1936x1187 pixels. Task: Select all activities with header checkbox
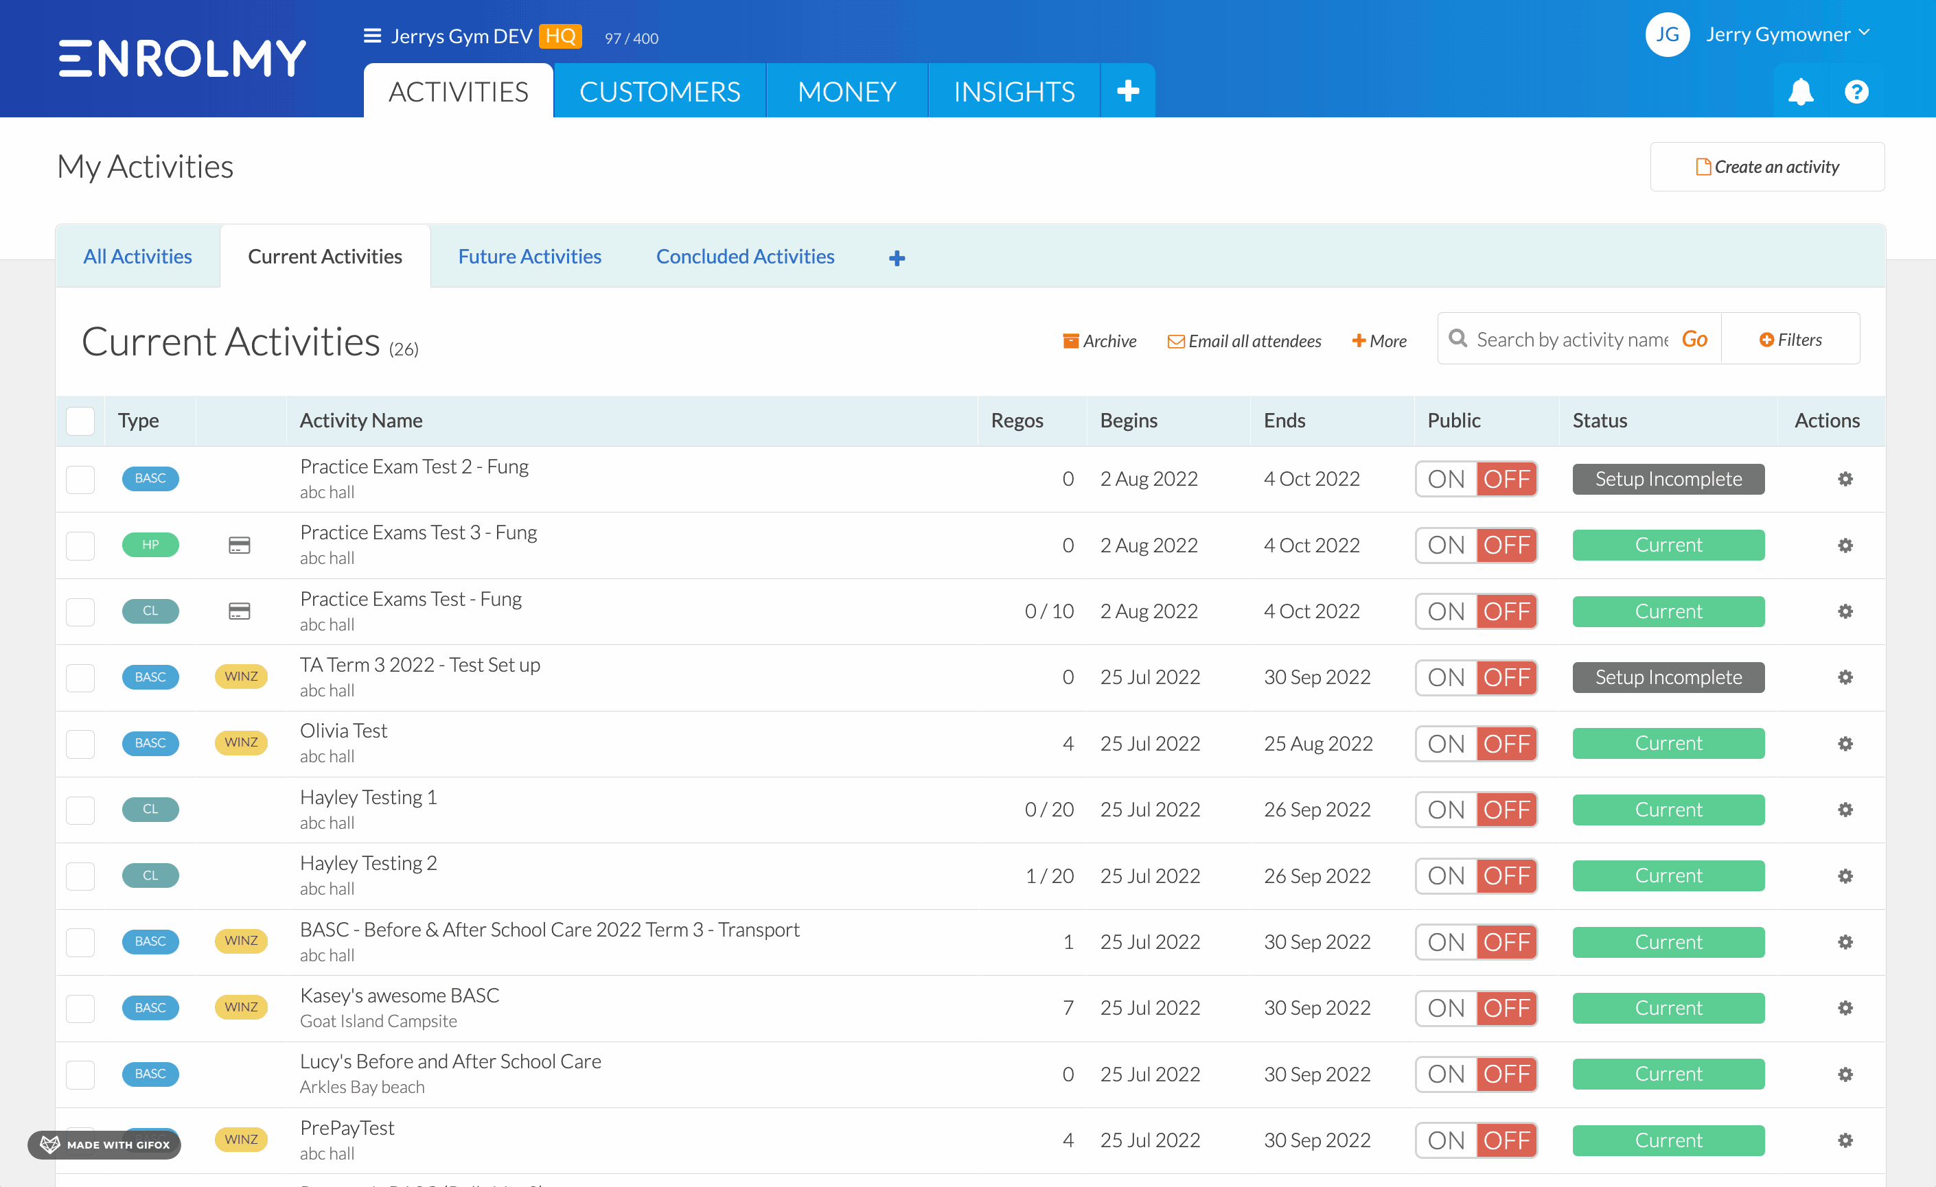click(80, 421)
